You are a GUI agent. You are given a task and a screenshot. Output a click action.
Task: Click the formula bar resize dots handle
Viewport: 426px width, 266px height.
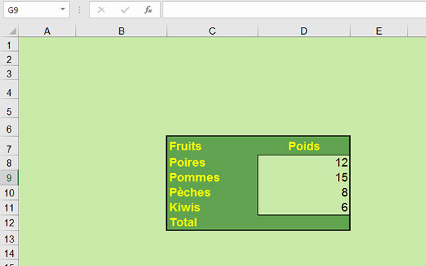click(79, 10)
